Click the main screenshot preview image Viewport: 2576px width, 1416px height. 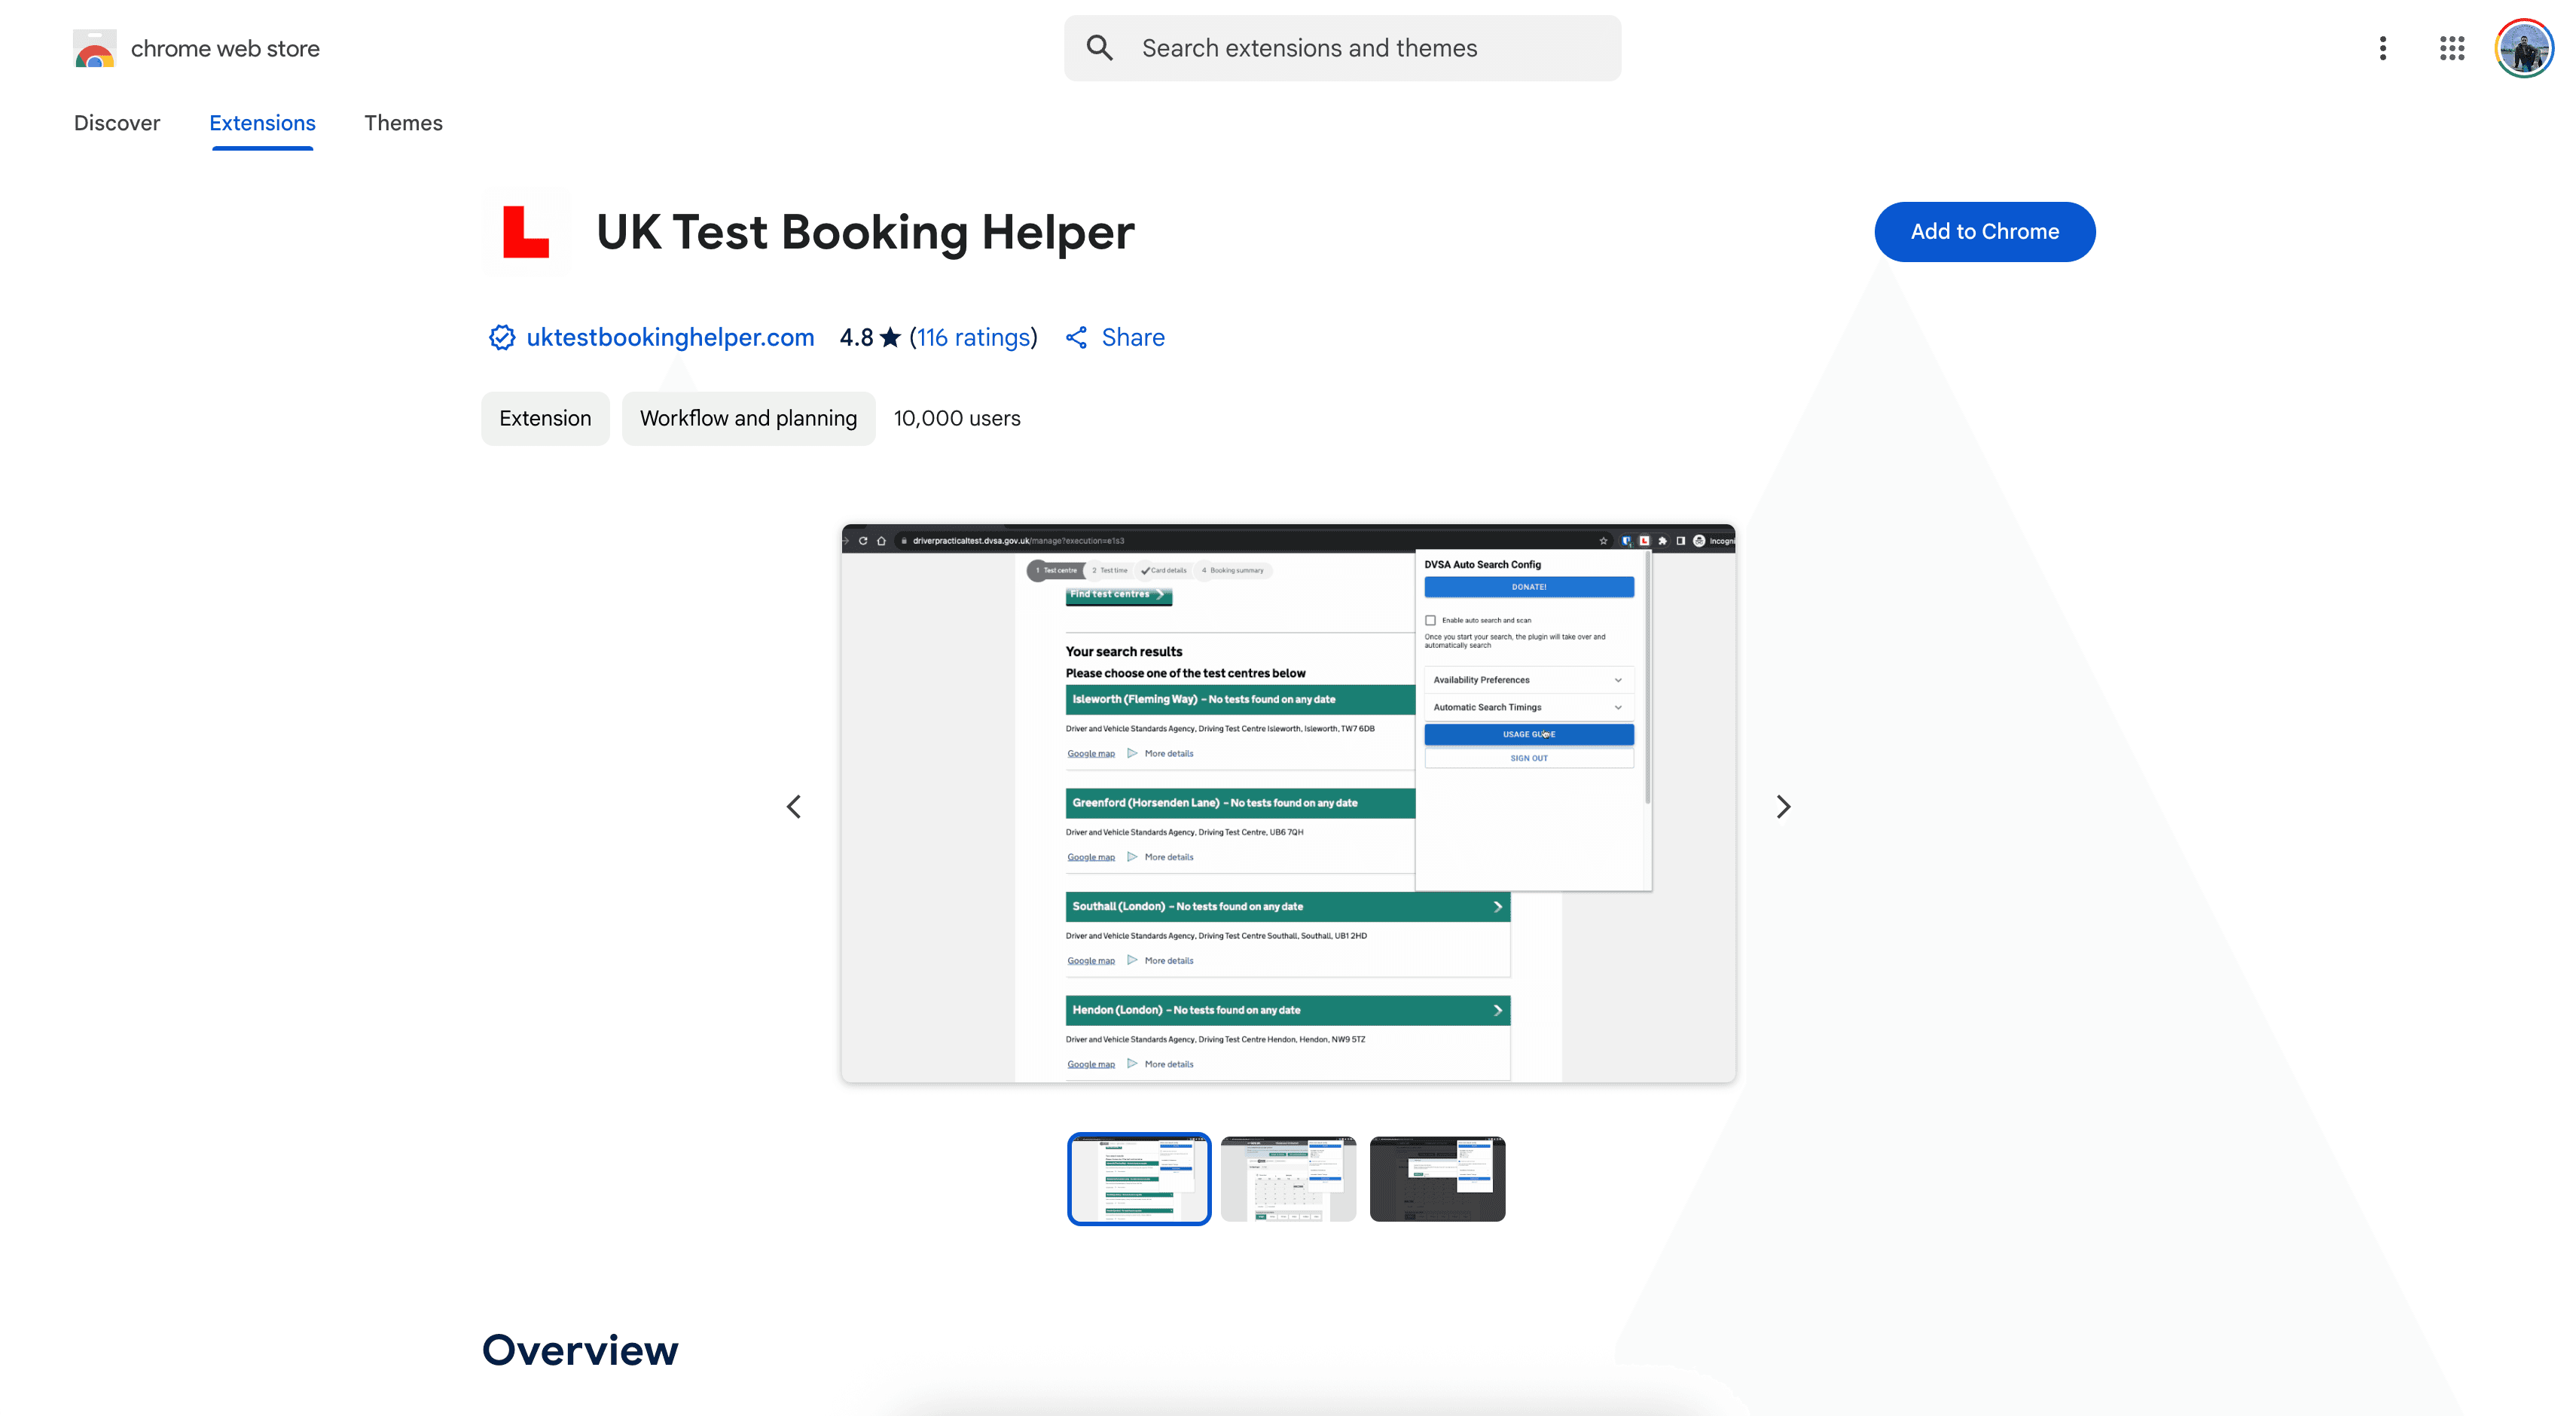tap(1288, 803)
